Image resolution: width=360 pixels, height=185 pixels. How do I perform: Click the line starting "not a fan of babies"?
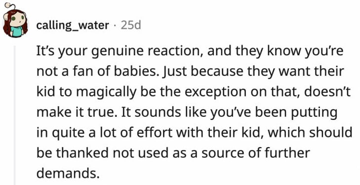point(190,72)
